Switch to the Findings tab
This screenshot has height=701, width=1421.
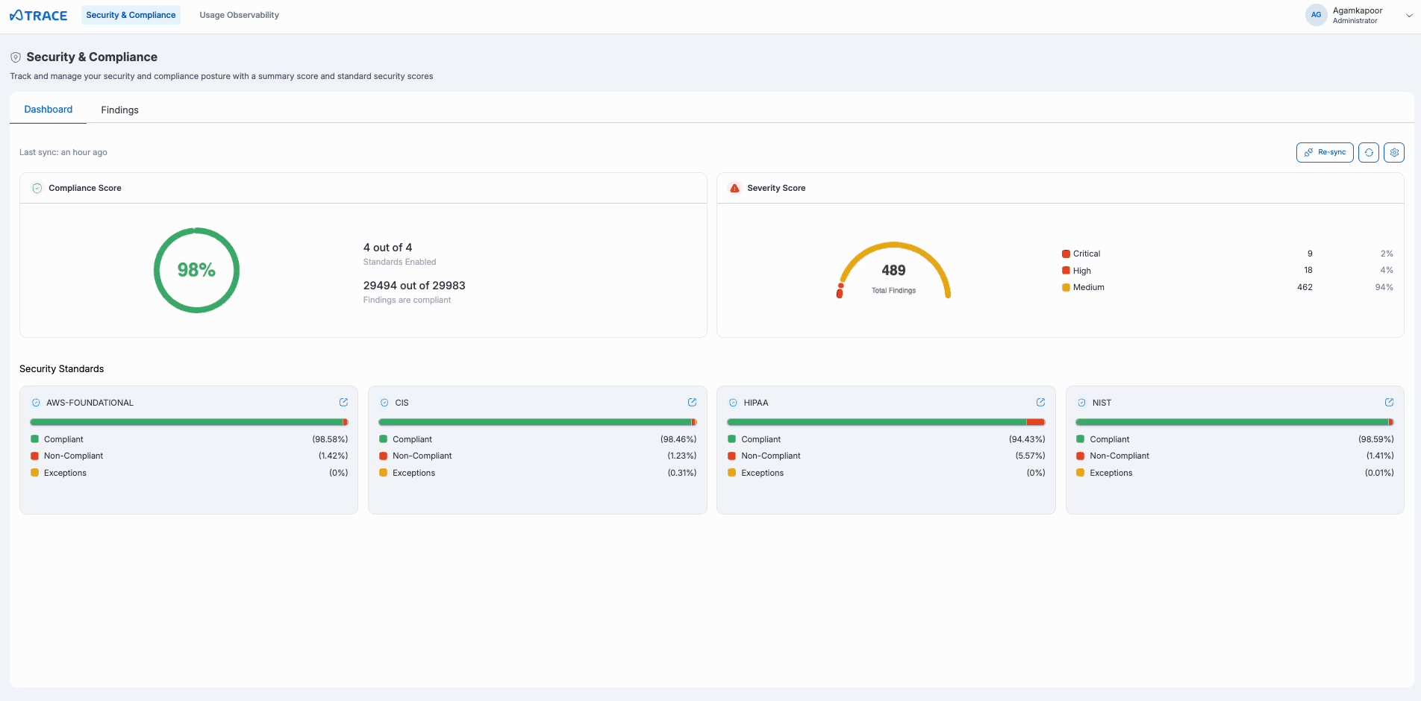coord(119,110)
